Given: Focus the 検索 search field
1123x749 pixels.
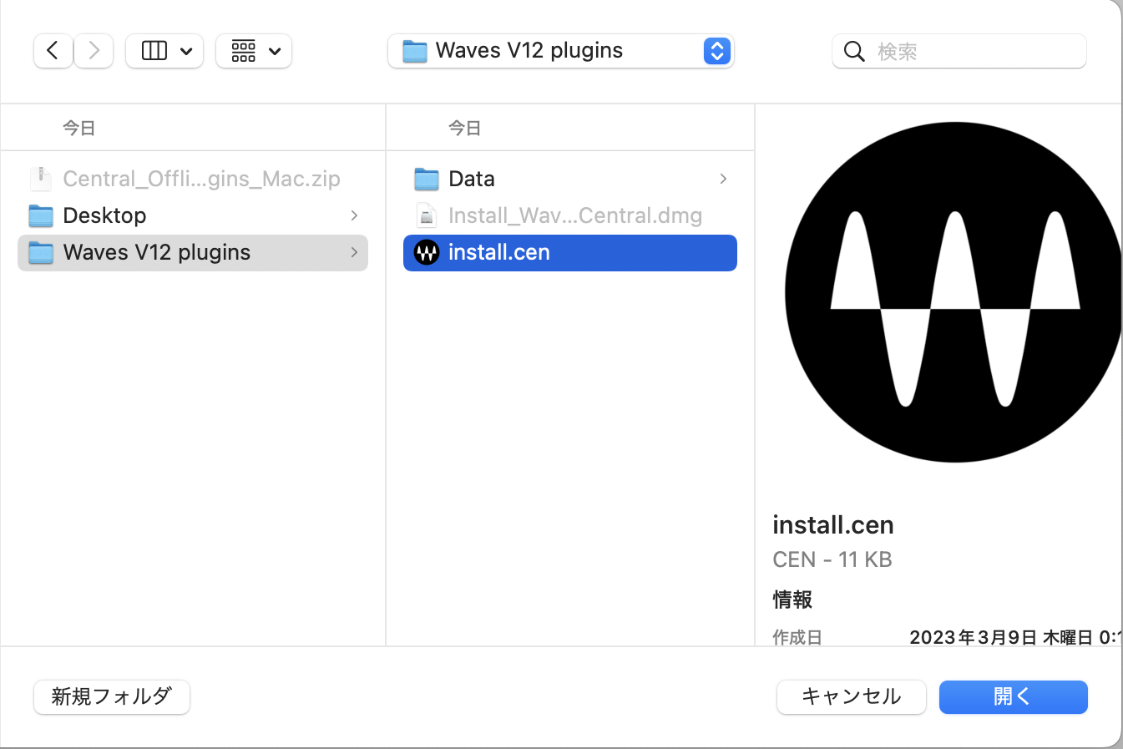Looking at the screenshot, I should pyautogui.click(x=959, y=52).
